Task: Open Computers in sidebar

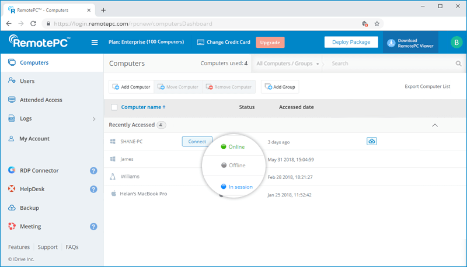Action: tap(52, 63)
